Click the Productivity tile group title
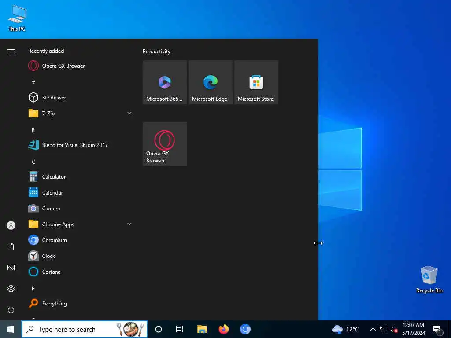This screenshot has width=451, height=338. coord(156,51)
